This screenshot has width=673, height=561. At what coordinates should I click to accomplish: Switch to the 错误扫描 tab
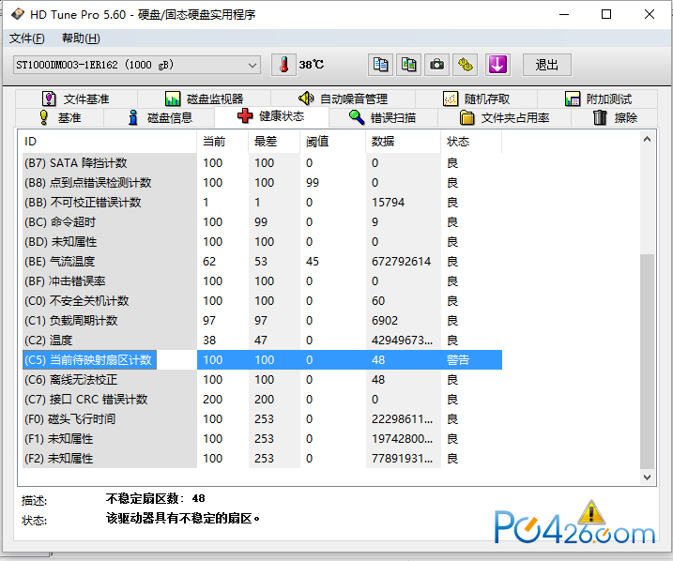(382, 117)
